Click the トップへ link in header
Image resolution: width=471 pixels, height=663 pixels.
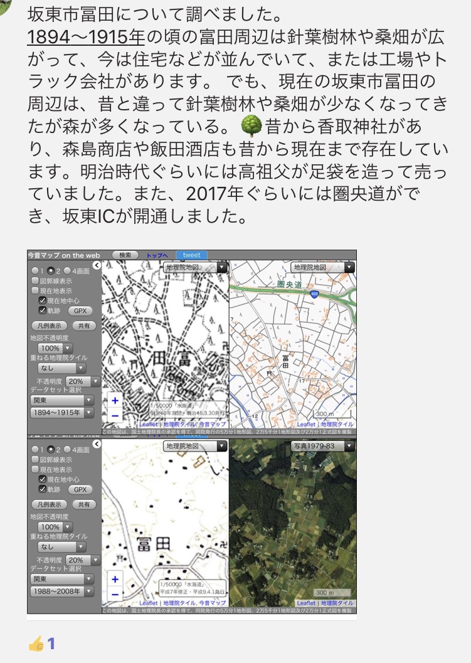[x=157, y=255]
